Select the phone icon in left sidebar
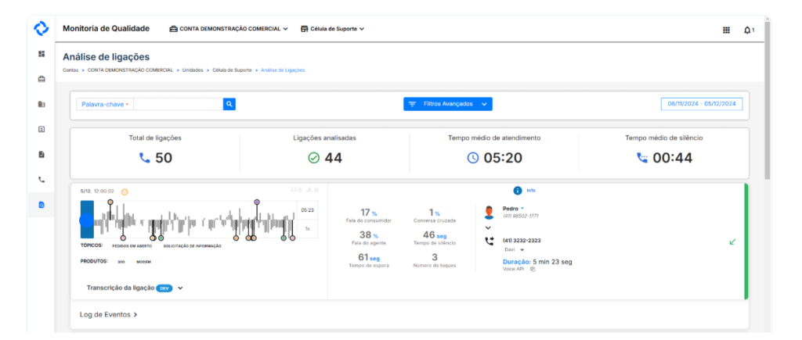Screen dimensions: 802x340 point(42,180)
